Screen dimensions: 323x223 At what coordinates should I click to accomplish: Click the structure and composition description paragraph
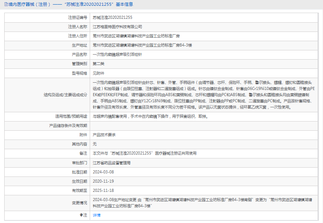[x=204, y=95]
